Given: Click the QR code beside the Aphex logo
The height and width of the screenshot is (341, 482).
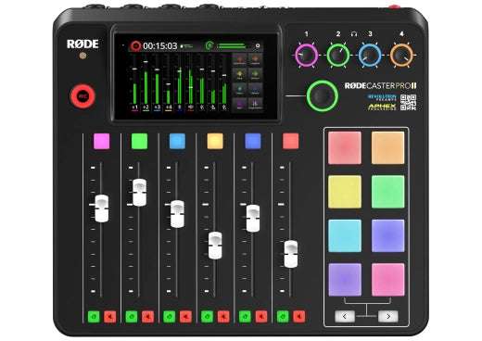Looking at the screenshot, I should pyautogui.click(x=408, y=103).
